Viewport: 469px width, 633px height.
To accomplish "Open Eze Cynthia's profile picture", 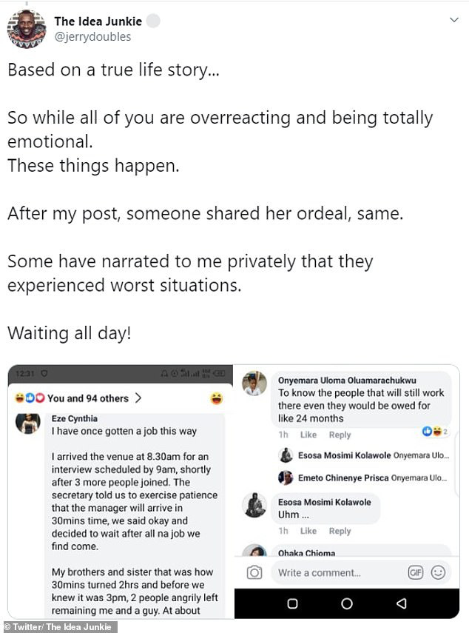I will [27, 423].
